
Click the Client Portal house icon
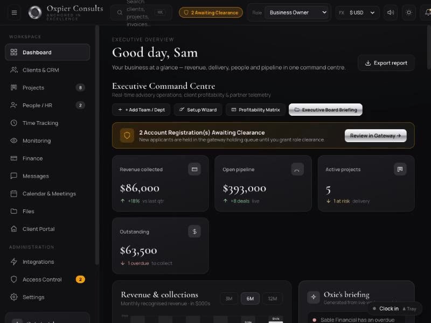point(14,229)
